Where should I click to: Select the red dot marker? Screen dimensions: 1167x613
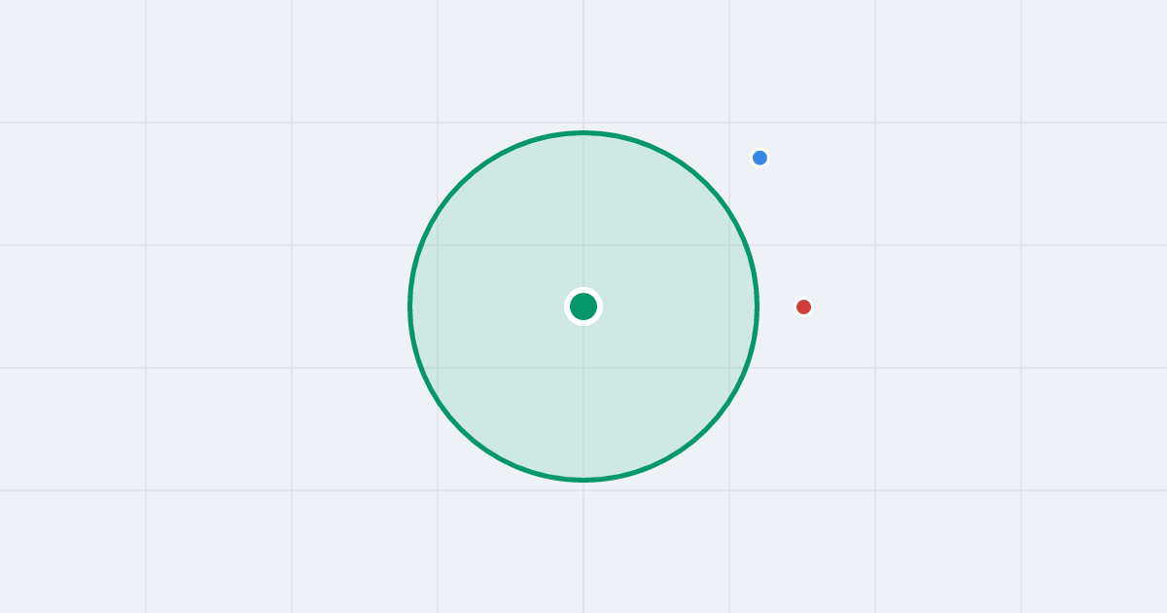(x=803, y=306)
